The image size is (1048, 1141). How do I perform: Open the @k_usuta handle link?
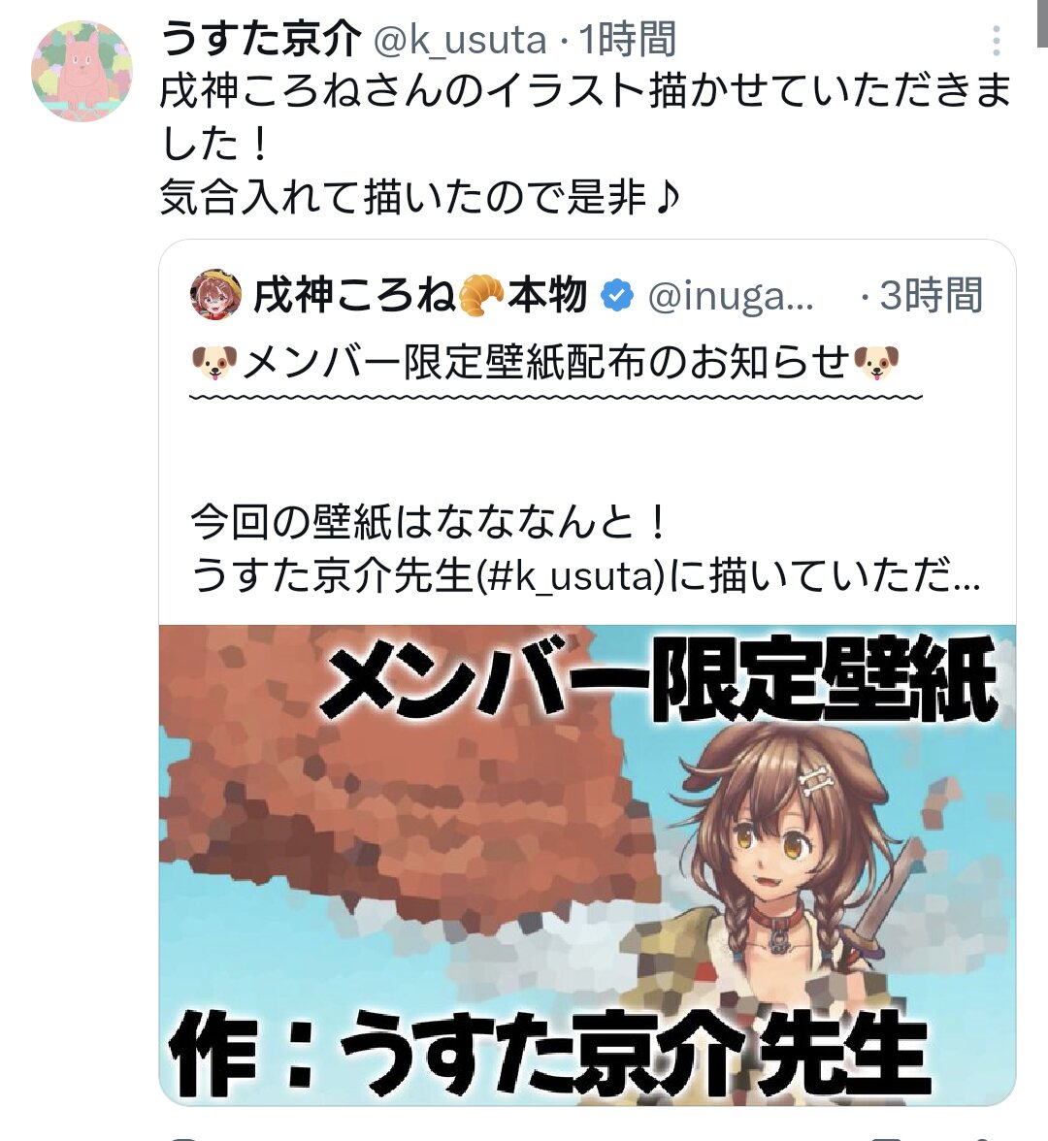459,39
